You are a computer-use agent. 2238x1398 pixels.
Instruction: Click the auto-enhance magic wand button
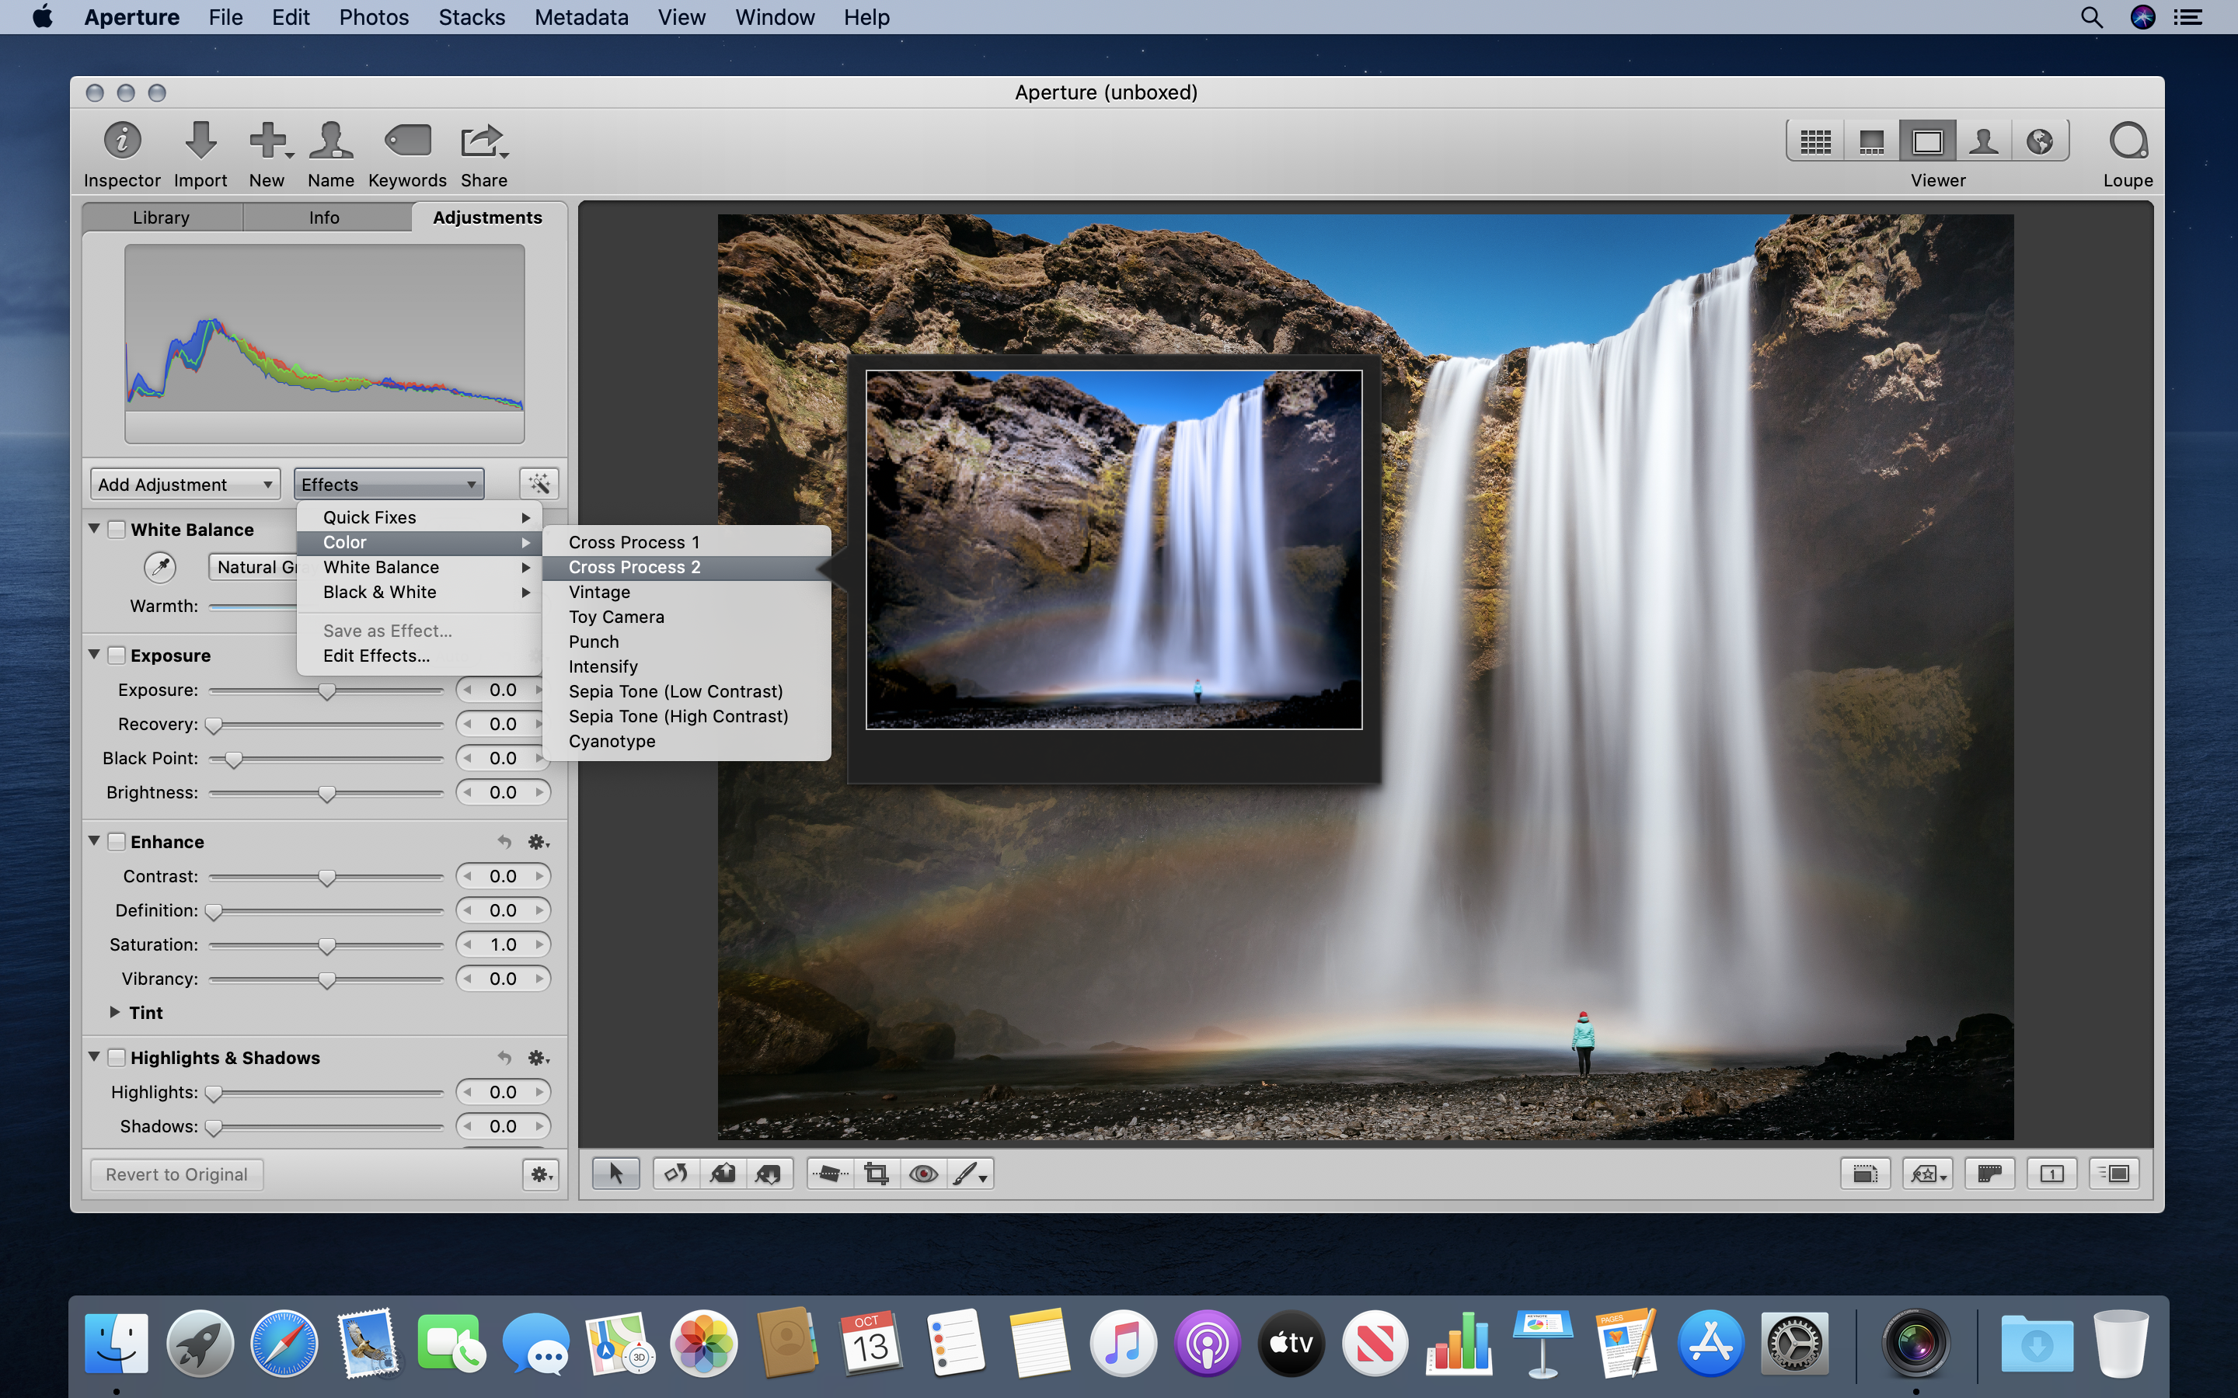tap(539, 484)
